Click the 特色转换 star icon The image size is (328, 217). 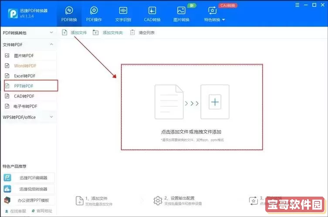click(x=212, y=10)
